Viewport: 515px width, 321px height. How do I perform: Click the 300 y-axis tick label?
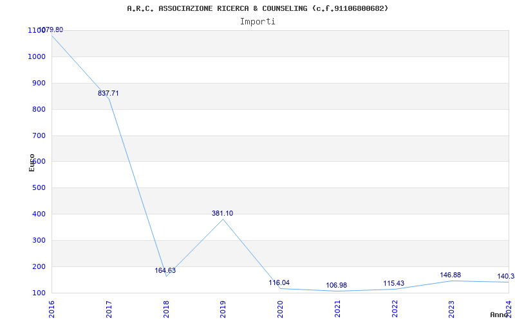[38, 240]
